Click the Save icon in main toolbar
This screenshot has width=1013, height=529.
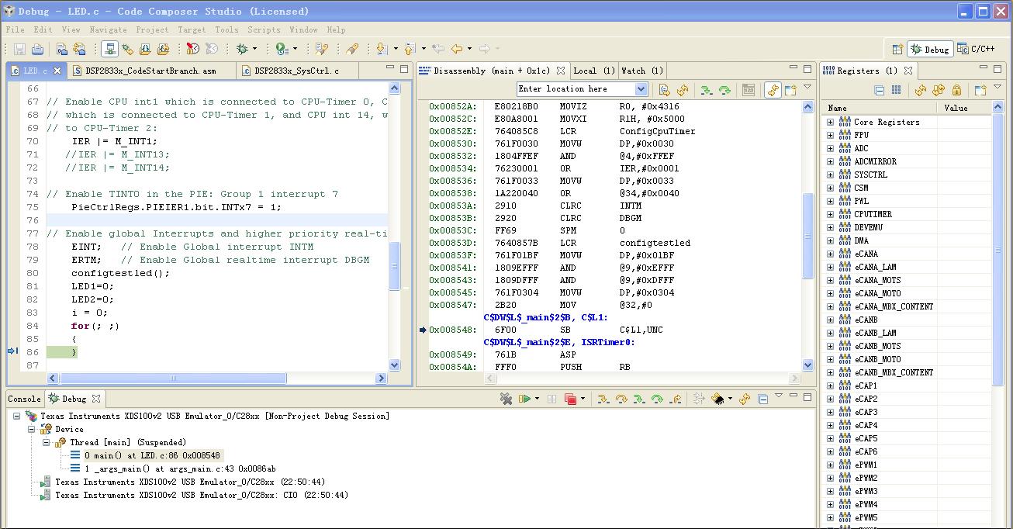click(19, 49)
